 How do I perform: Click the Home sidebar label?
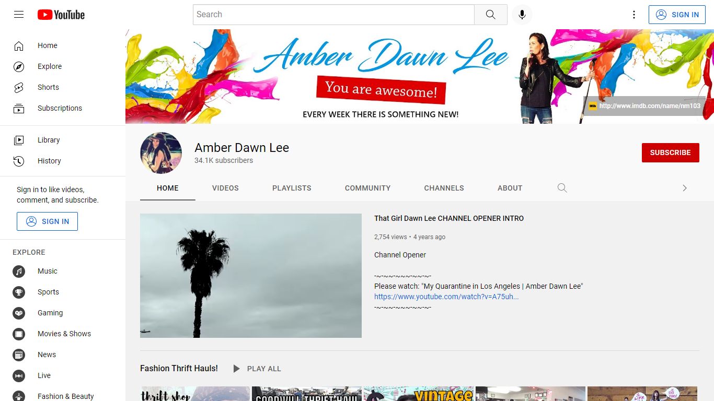pos(48,45)
